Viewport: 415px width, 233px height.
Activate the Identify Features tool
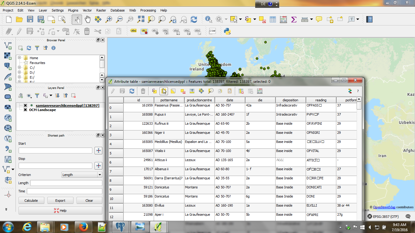click(x=209, y=19)
